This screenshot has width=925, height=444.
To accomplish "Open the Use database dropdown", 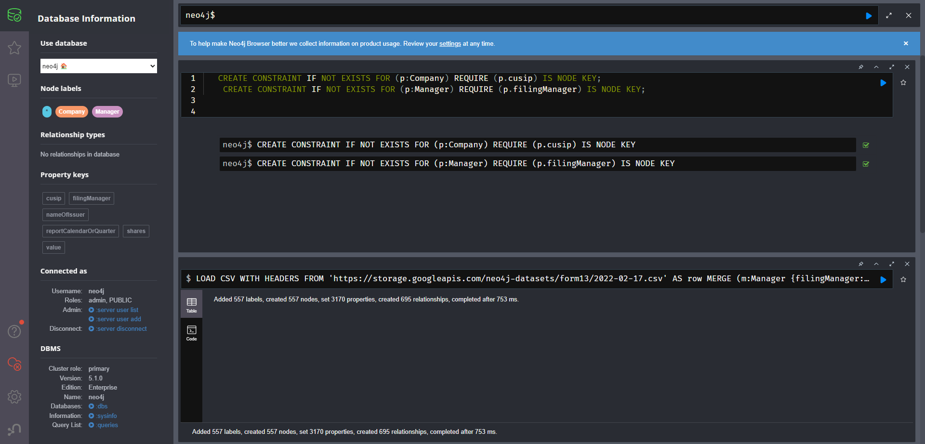I will (x=98, y=66).
